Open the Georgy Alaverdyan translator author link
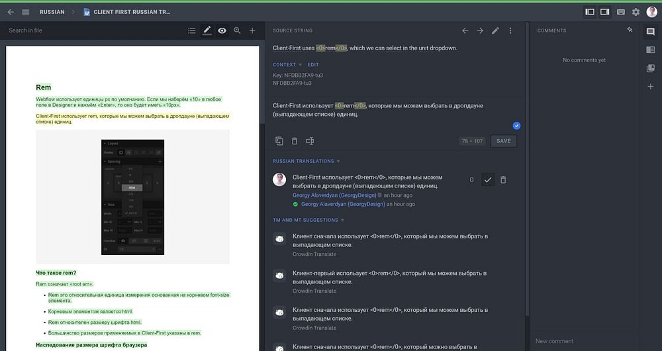 click(334, 195)
